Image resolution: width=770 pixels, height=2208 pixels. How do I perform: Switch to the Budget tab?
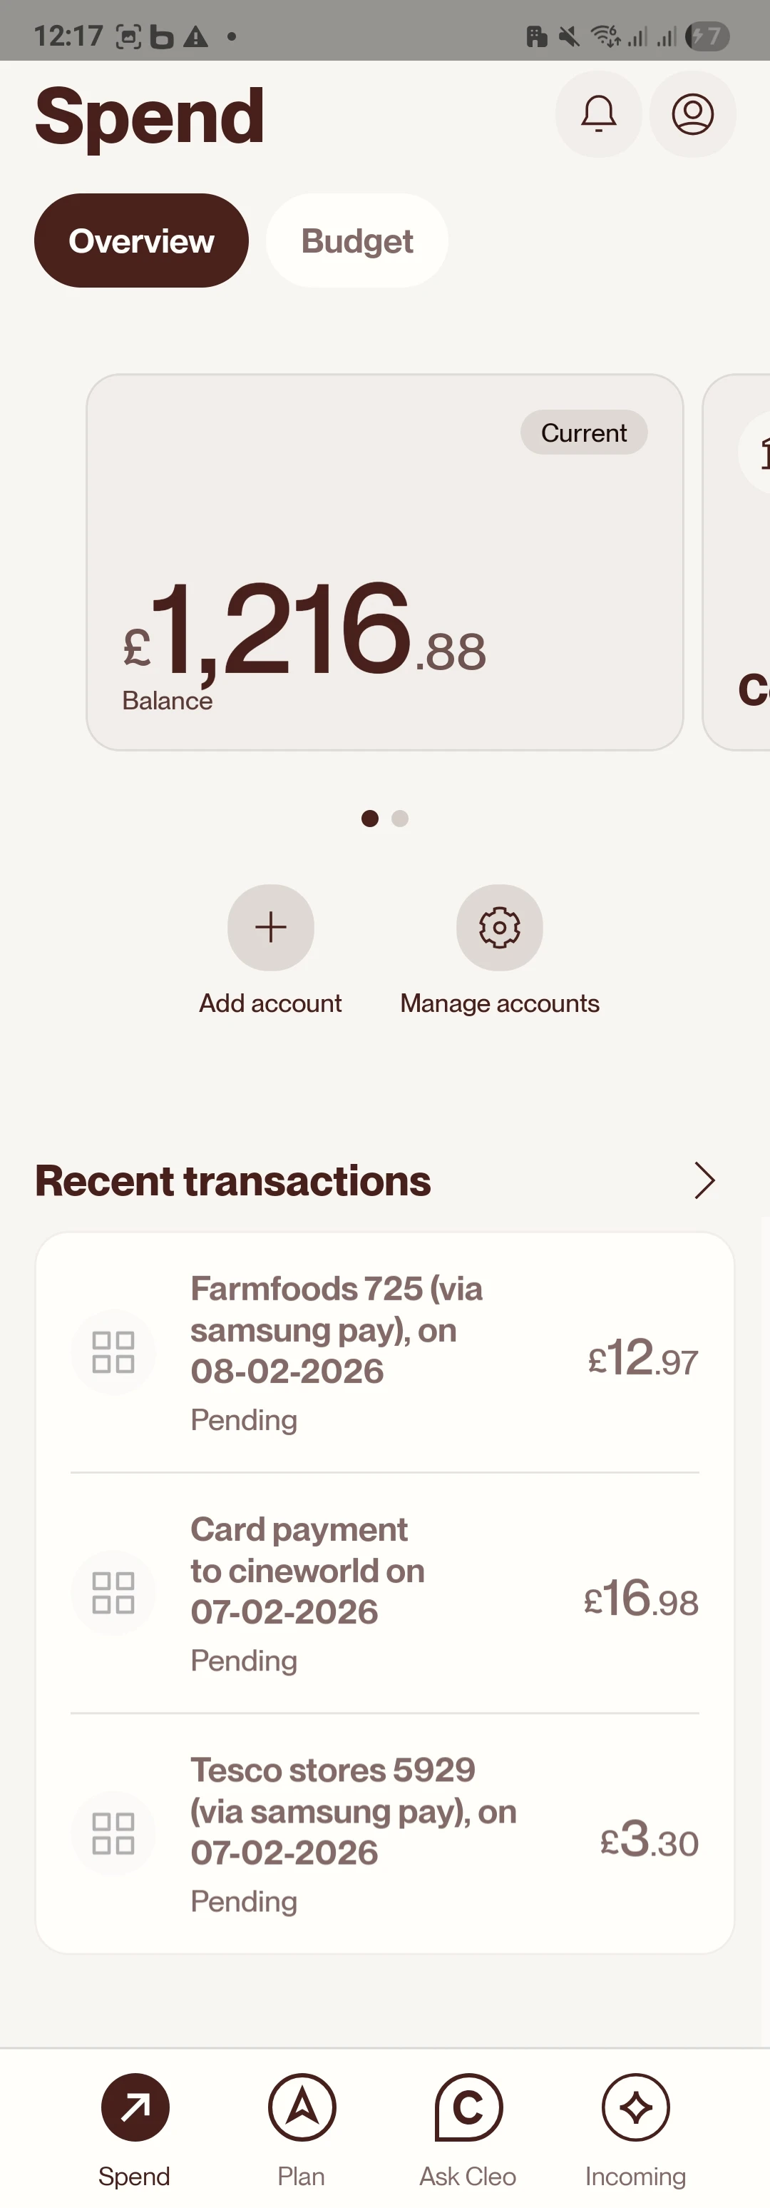(357, 241)
